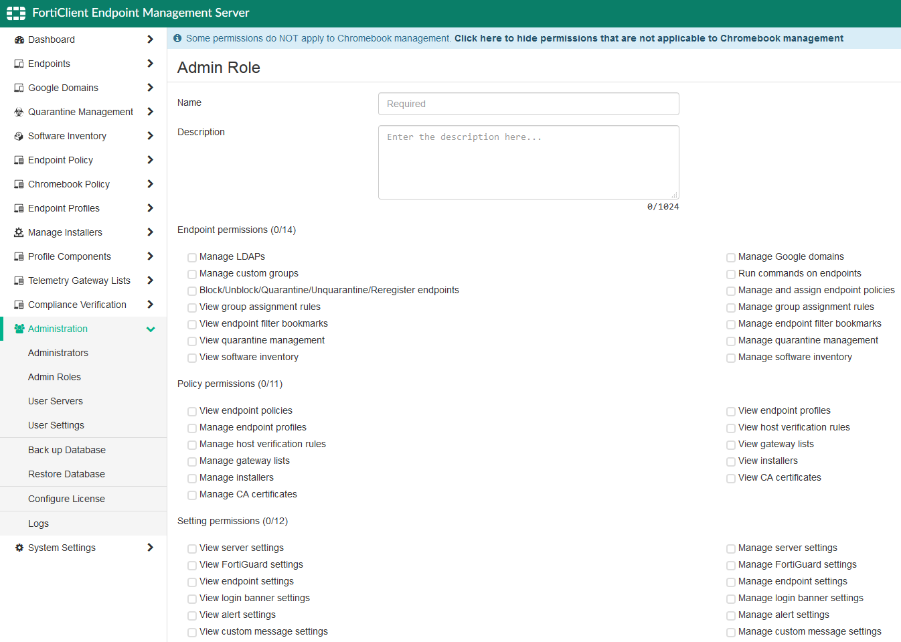Enable View server settings
This screenshot has width=901, height=642.
(192, 548)
